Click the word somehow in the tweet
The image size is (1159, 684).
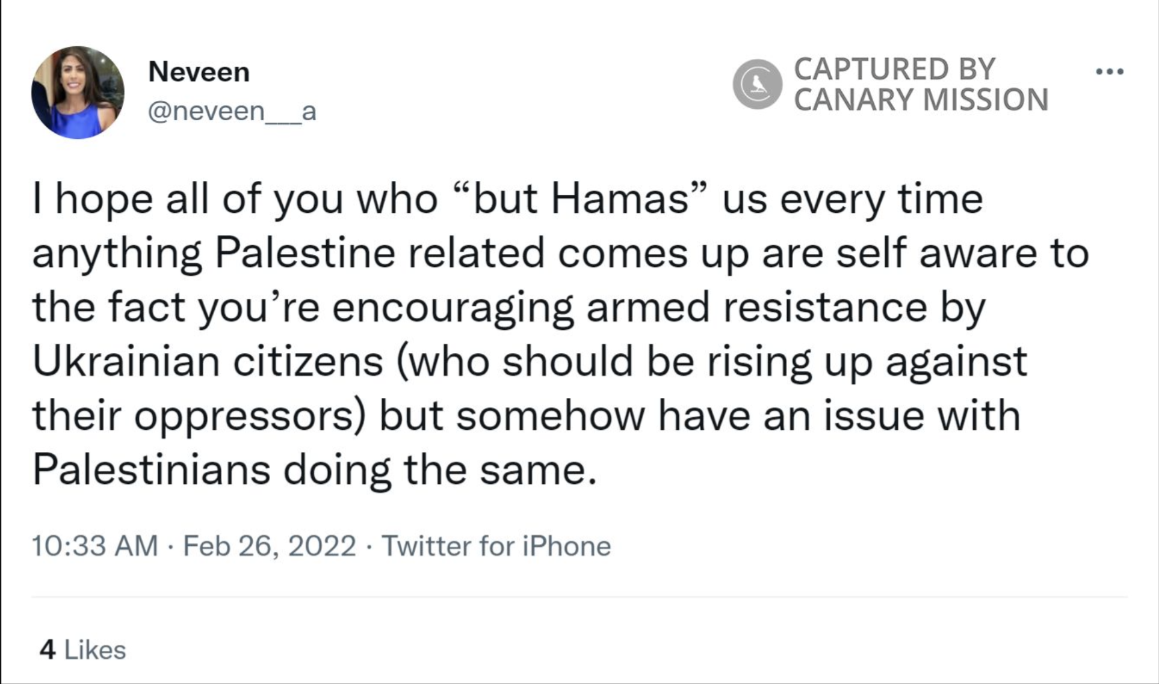pyautogui.click(x=550, y=416)
